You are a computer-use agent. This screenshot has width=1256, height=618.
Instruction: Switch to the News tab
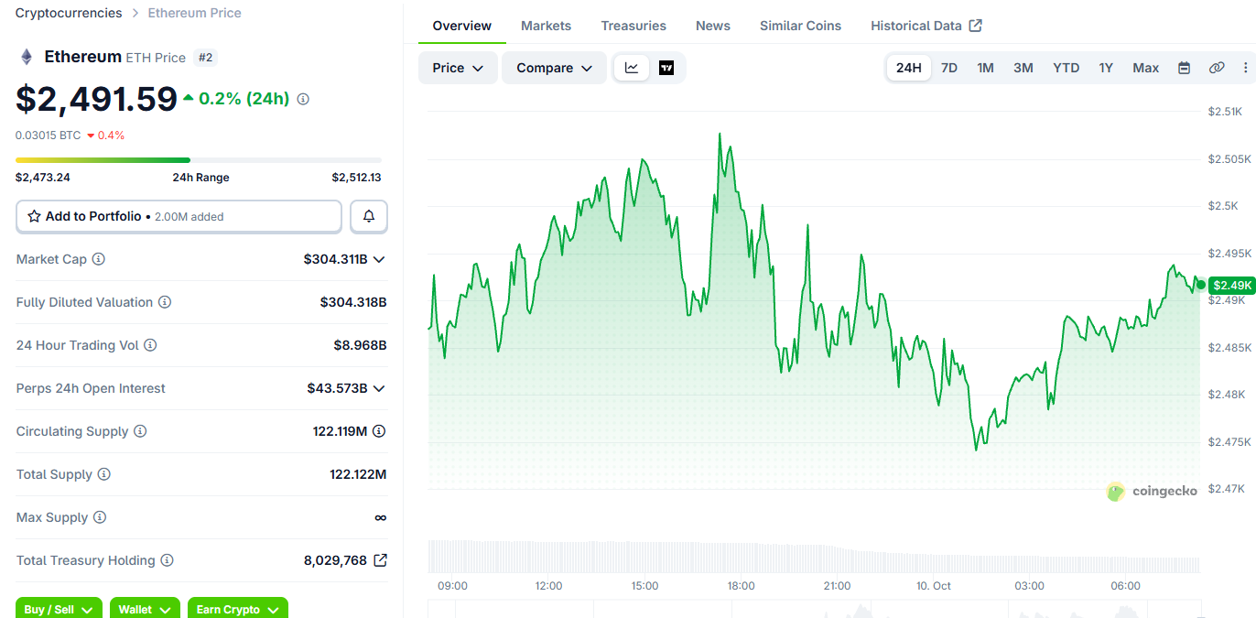pyautogui.click(x=713, y=26)
